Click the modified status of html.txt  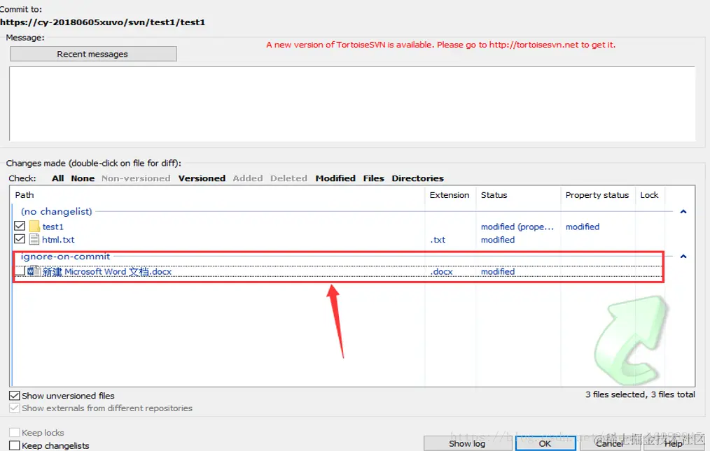pos(498,240)
